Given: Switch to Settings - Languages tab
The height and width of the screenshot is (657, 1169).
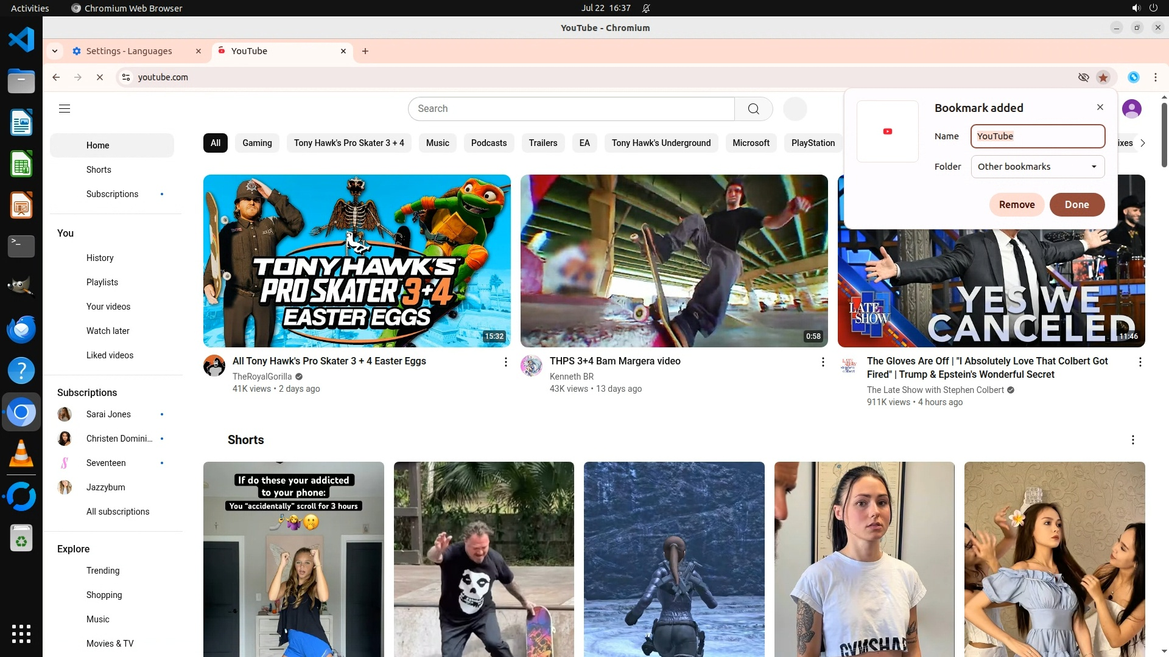Looking at the screenshot, I should pyautogui.click(x=129, y=51).
